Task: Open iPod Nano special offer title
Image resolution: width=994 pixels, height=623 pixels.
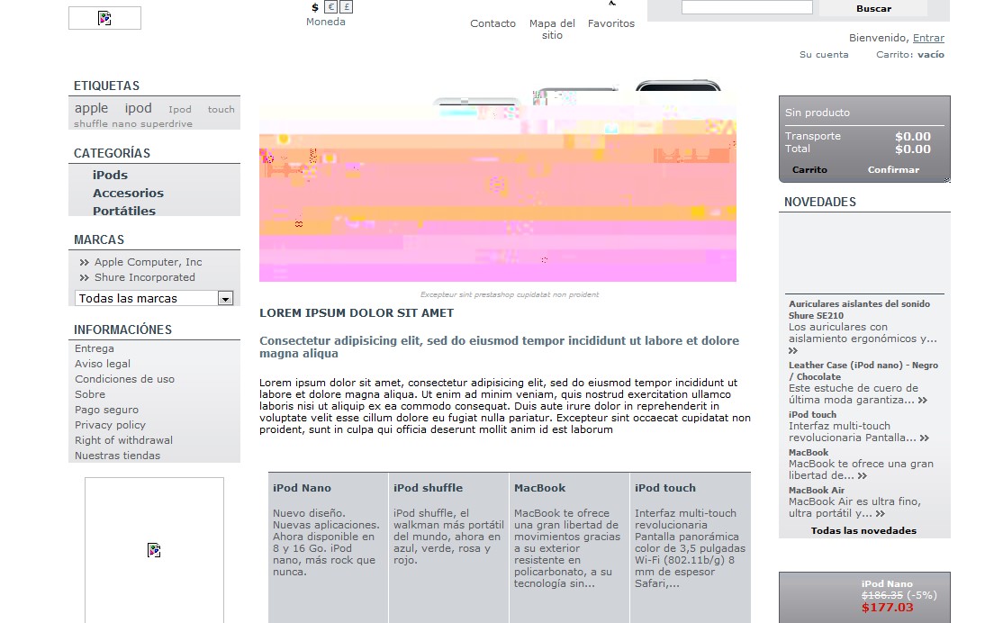Action: pos(887,583)
